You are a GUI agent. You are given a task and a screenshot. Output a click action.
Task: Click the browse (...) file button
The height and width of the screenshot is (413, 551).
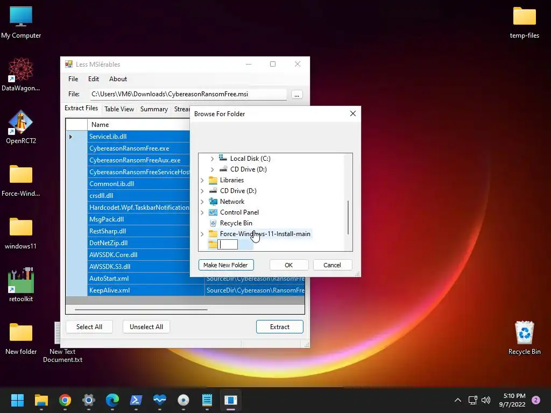(297, 95)
